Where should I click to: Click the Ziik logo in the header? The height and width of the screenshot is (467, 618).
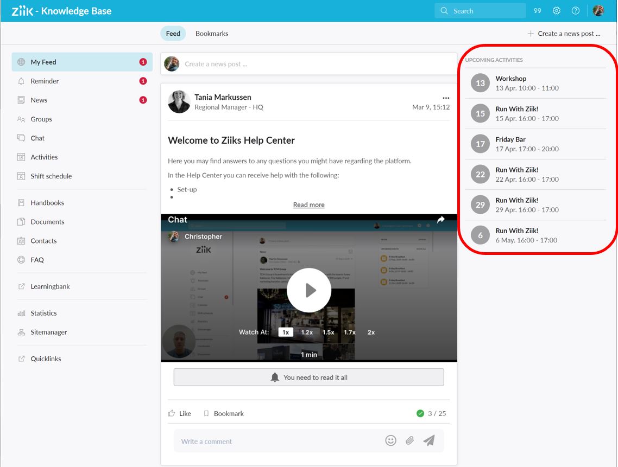(x=22, y=11)
